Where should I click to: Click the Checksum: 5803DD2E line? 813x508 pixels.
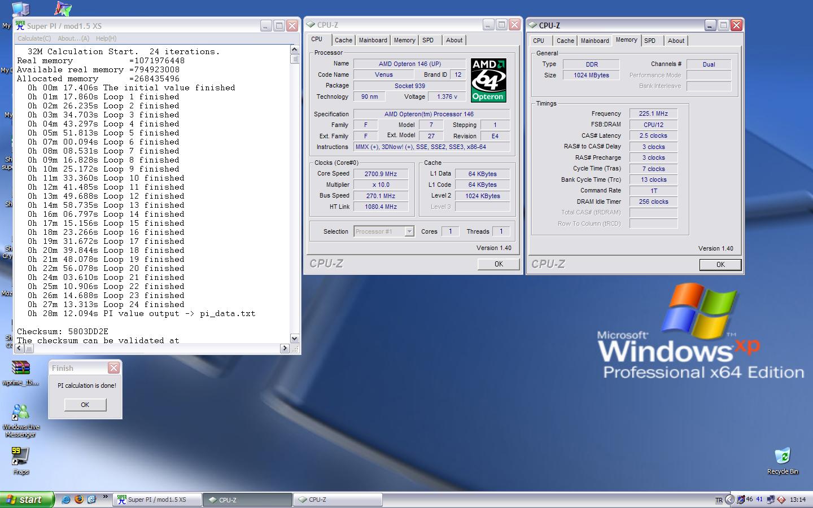point(63,331)
